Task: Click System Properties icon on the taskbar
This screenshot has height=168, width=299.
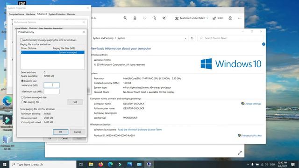Action: (x=149, y=164)
